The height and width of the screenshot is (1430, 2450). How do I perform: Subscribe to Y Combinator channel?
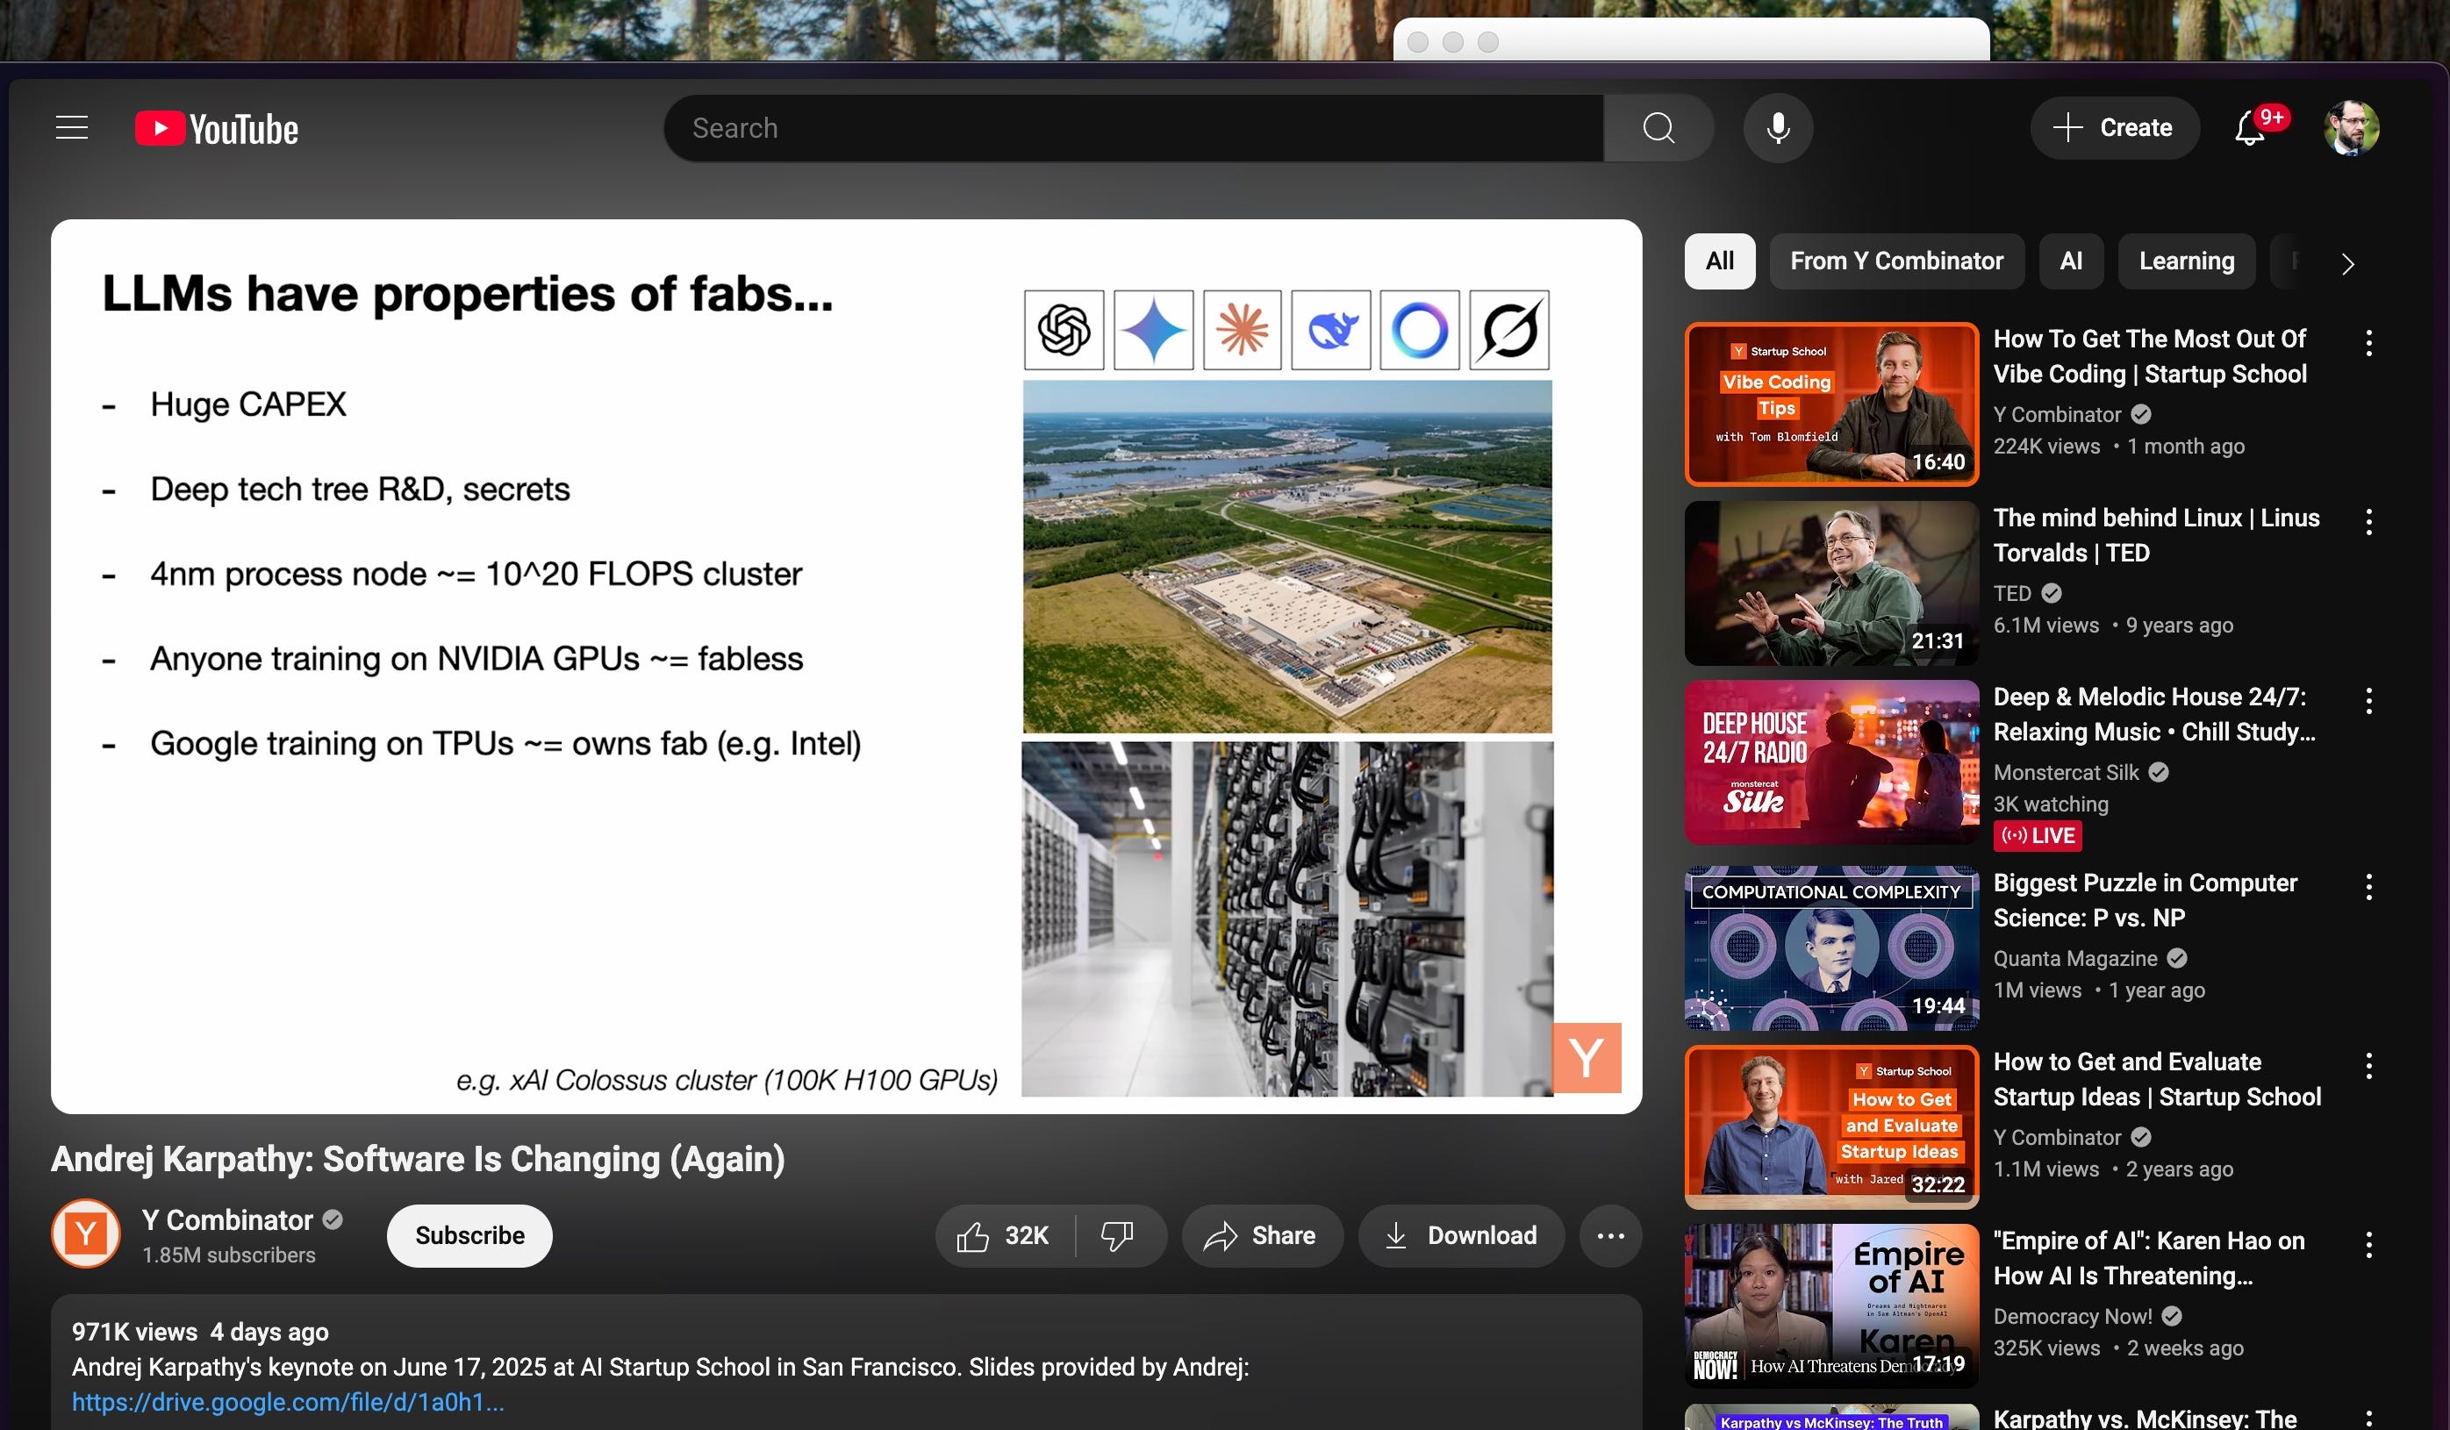469,1235
